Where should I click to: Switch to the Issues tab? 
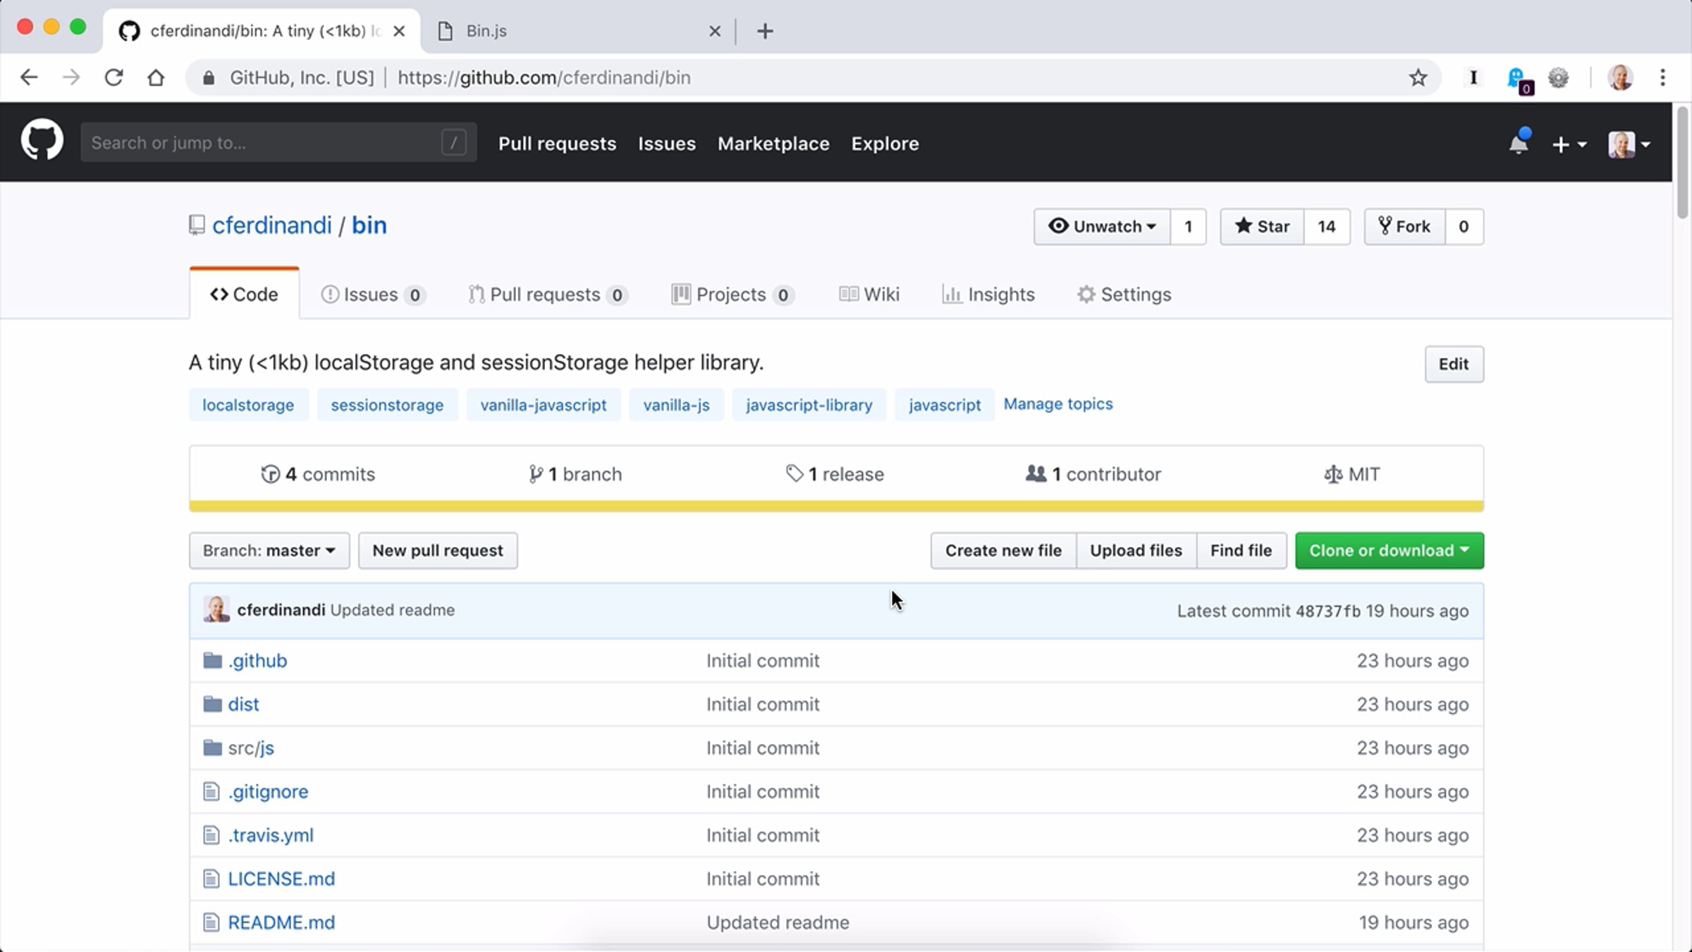tap(373, 295)
